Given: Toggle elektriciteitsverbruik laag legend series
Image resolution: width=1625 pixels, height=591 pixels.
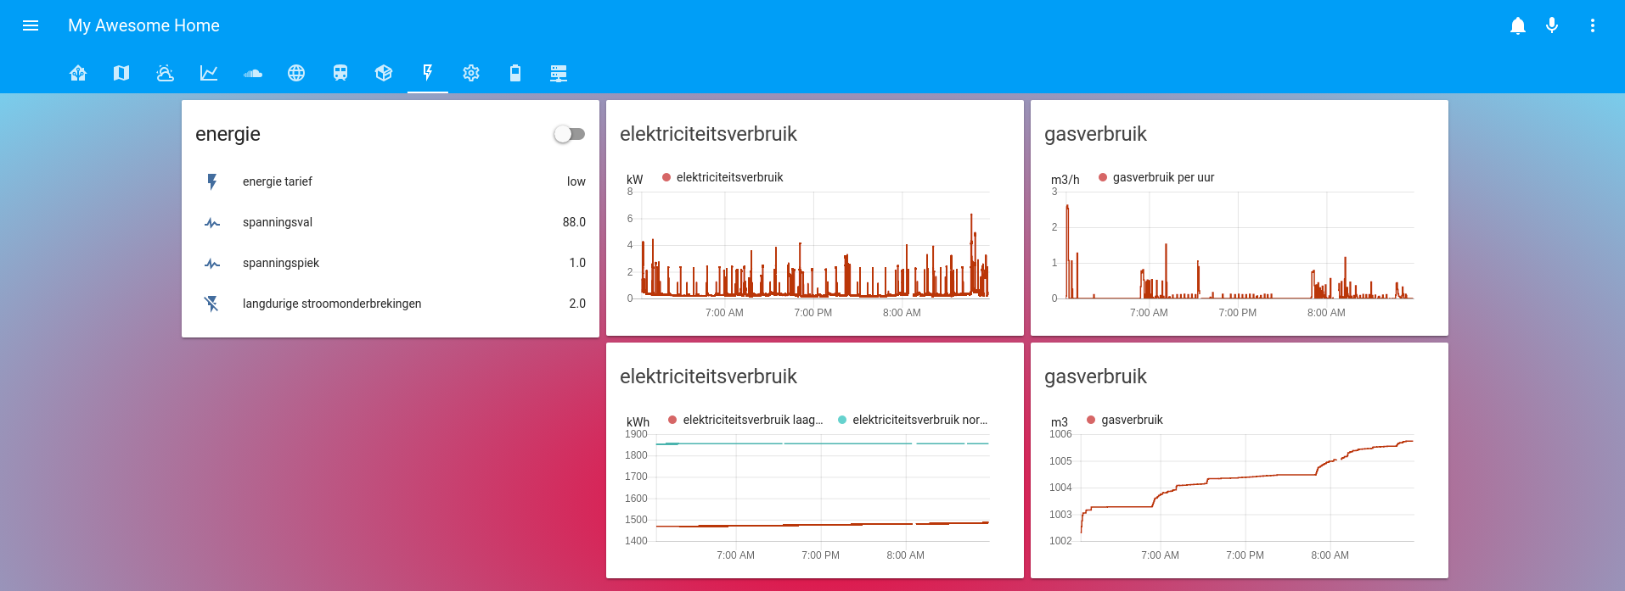Looking at the screenshot, I should (x=745, y=420).
